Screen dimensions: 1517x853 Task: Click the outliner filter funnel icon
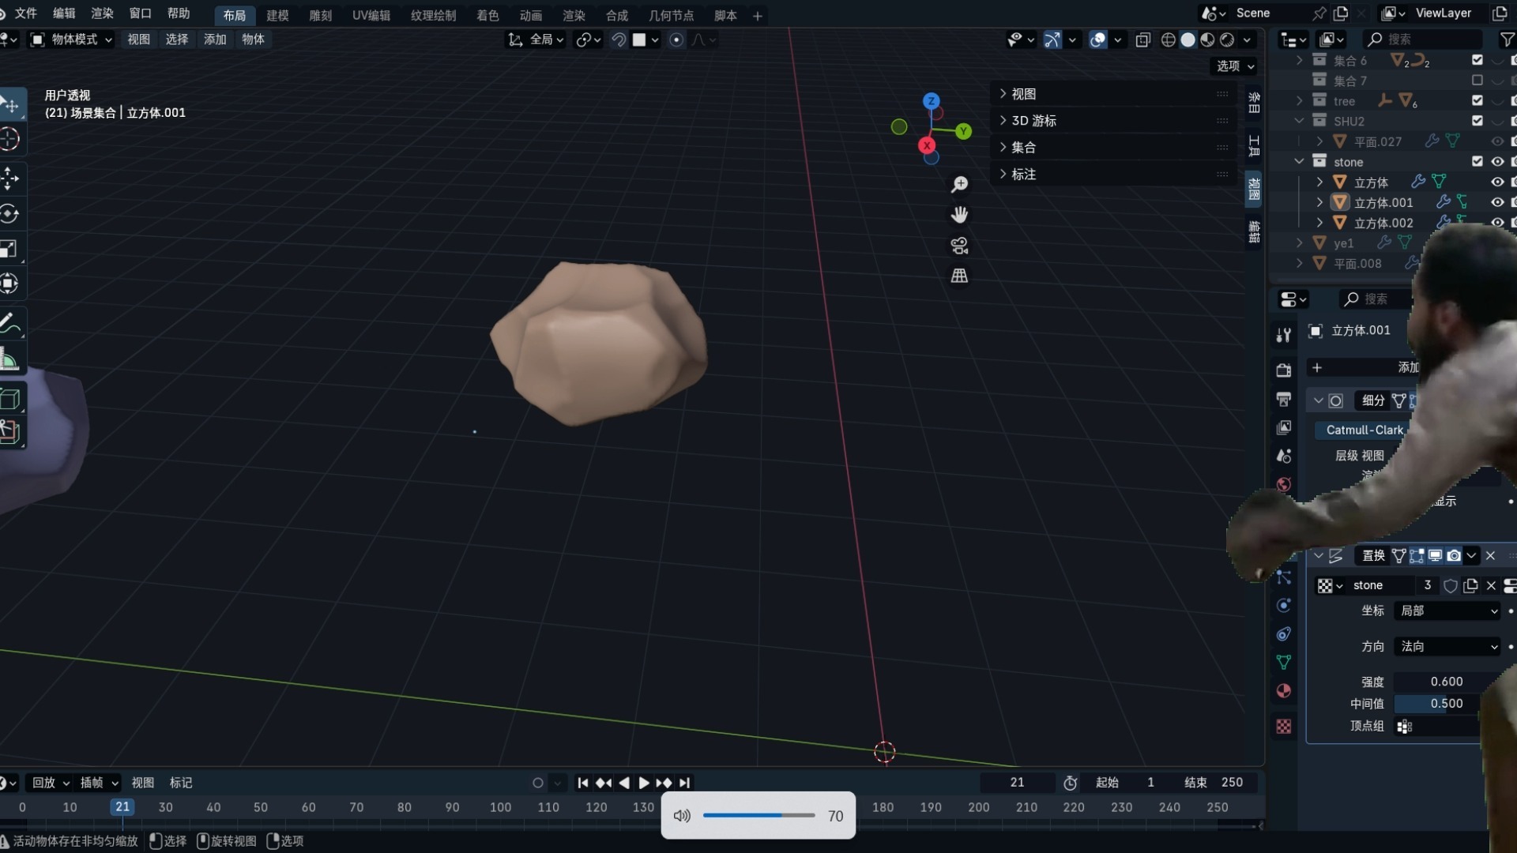[1507, 39]
